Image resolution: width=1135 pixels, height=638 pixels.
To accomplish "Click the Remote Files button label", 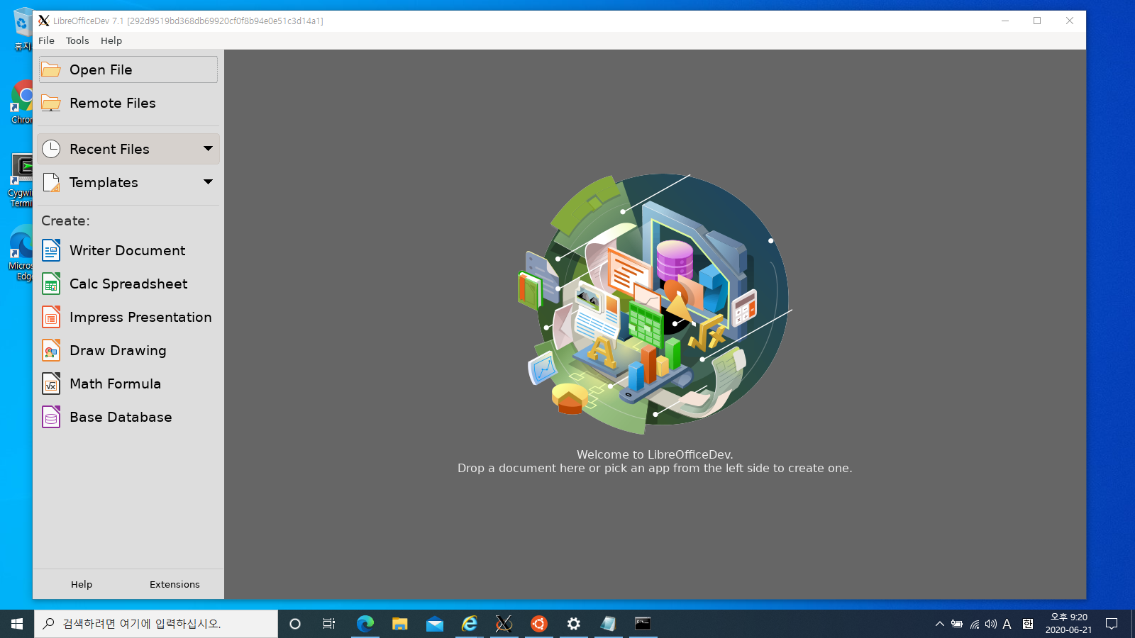I will pyautogui.click(x=113, y=103).
